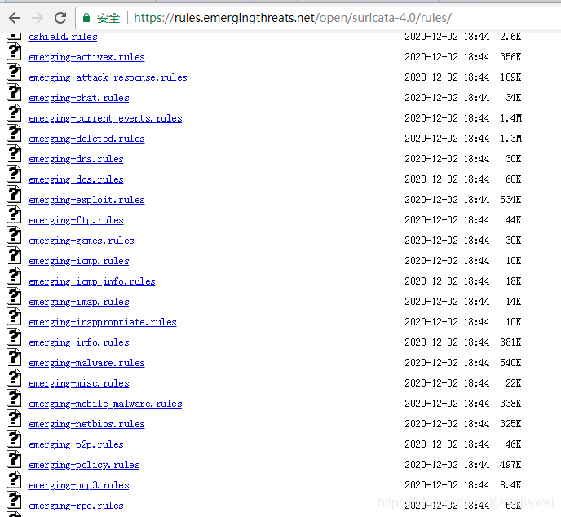Click the 1.4M size of emerging-current_events.rules

click(511, 118)
